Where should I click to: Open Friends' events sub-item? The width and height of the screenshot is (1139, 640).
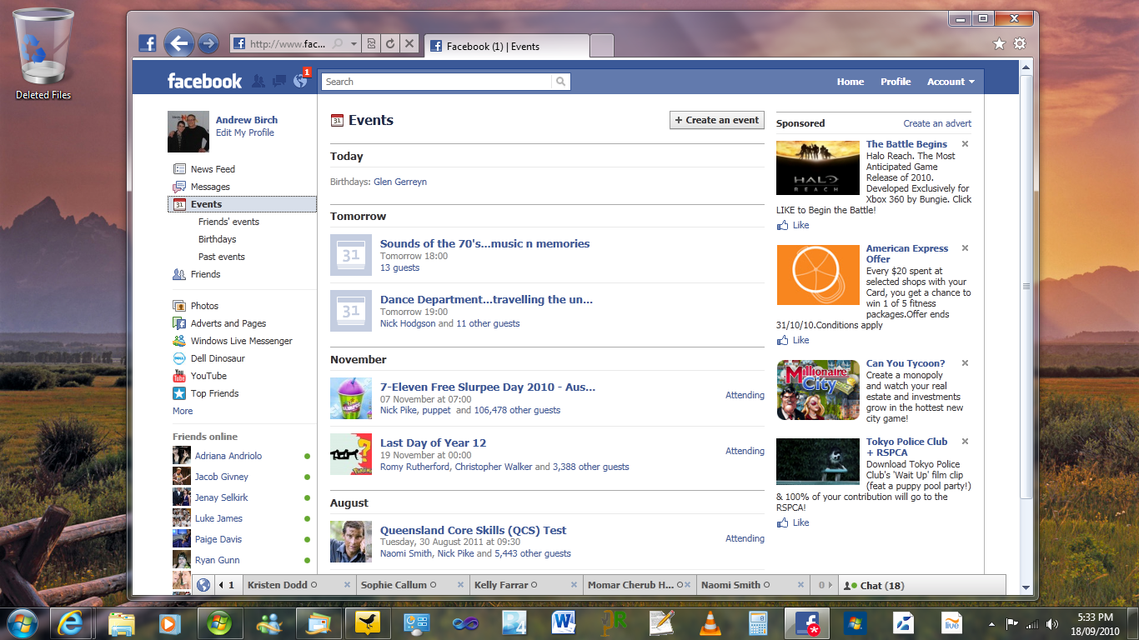point(228,222)
